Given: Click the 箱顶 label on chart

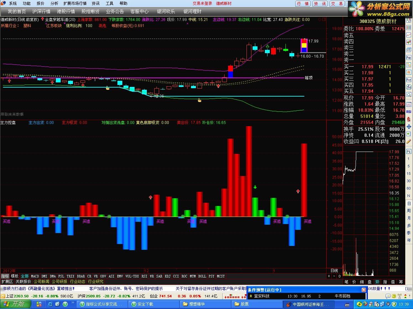Looking at the screenshot, I should tap(309, 78).
